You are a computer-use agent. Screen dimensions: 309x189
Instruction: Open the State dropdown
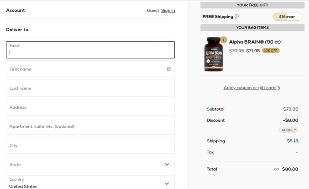(90, 165)
